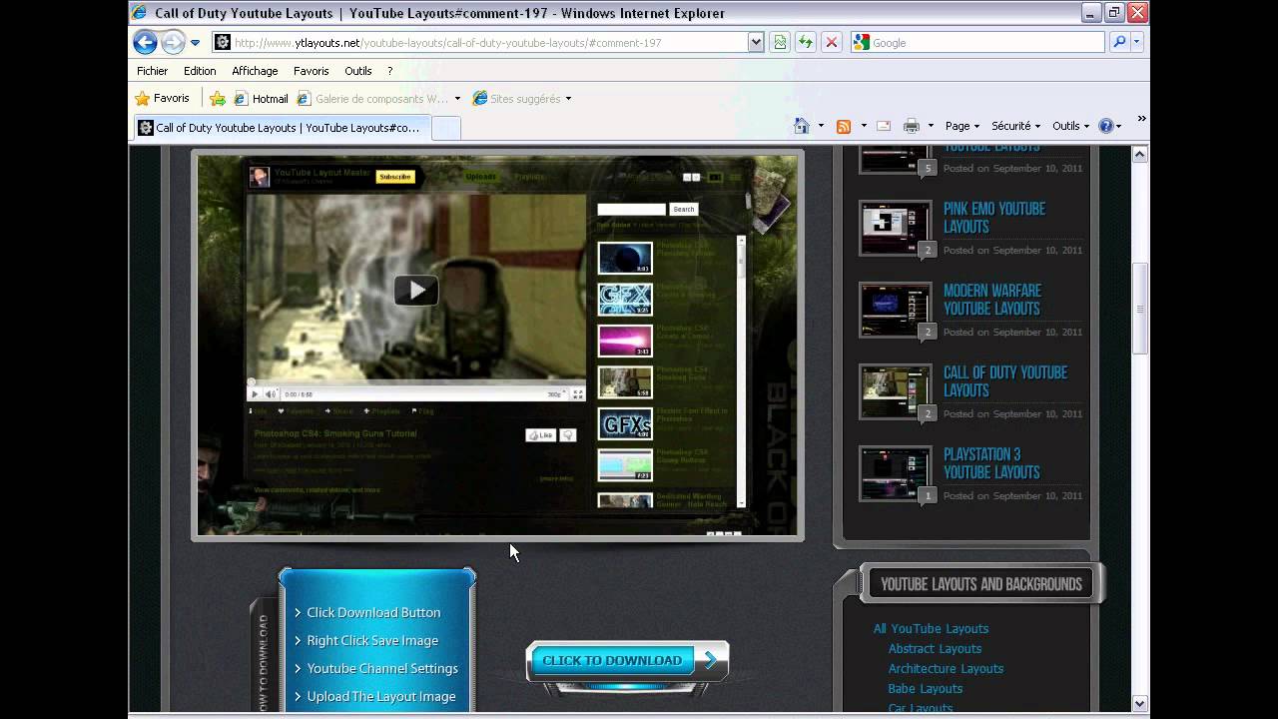Click the Home page icon
The height and width of the screenshot is (719, 1278).
tap(801, 126)
